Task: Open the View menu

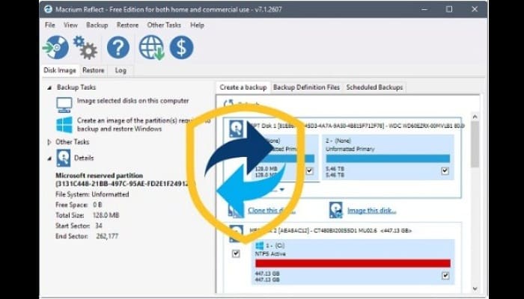Action: (70, 25)
